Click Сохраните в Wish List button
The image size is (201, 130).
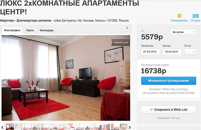(168, 110)
